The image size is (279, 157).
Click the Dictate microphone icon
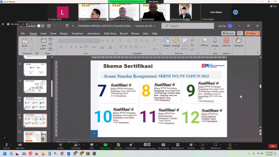[x=215, y=41]
